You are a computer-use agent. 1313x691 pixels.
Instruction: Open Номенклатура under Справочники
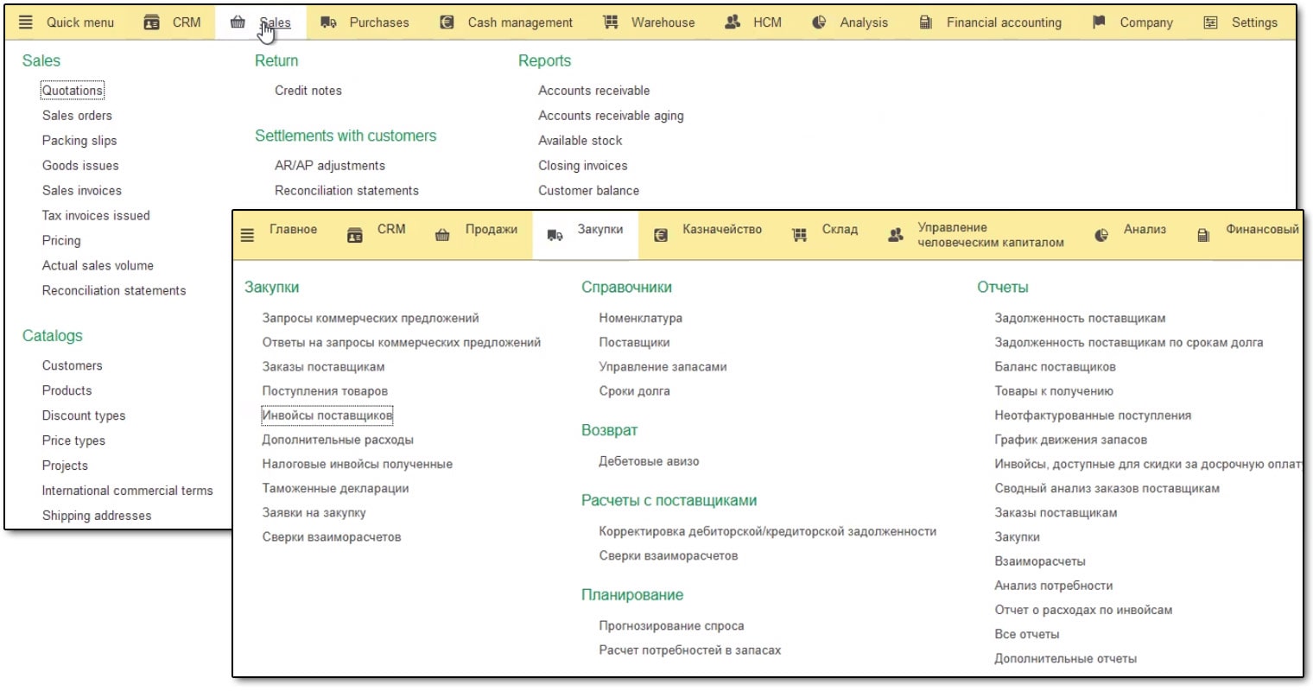[x=640, y=319]
